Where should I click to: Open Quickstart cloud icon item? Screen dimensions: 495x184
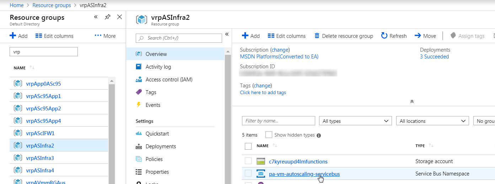pos(139,134)
